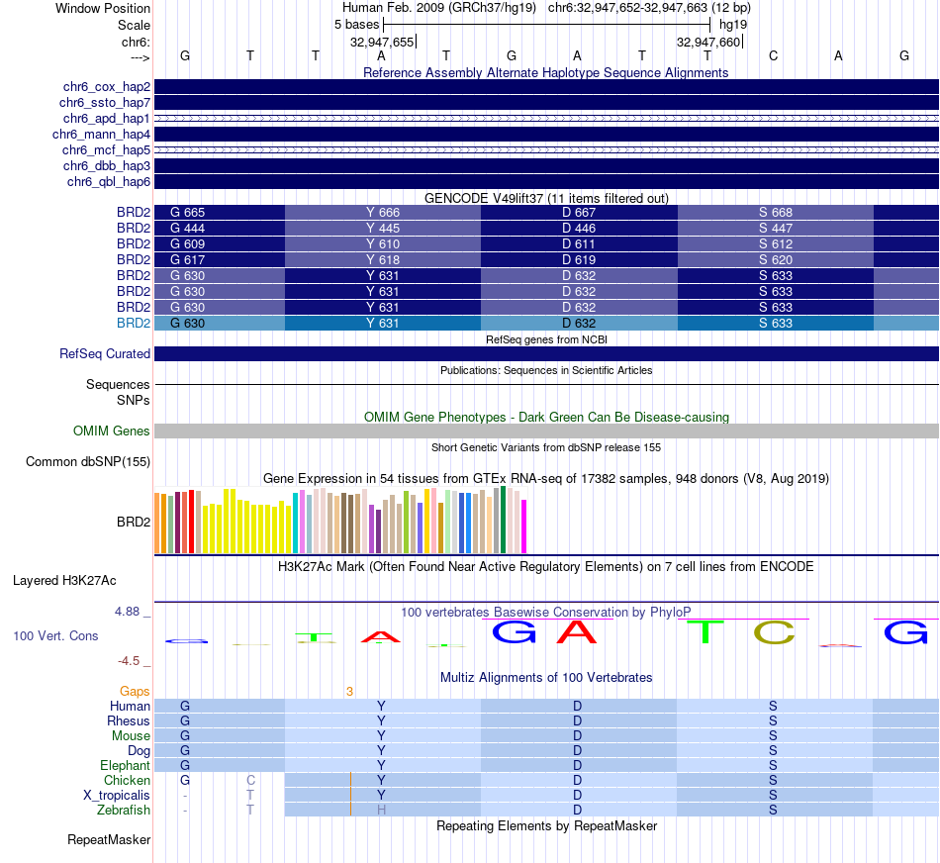Click codon D 611 in BRD2 transcript
The width and height of the screenshot is (940, 863).
coord(579,244)
